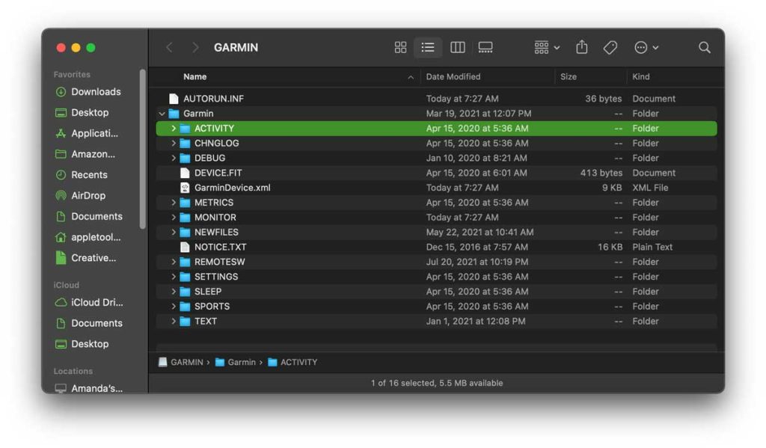766x448 pixels.
Task: Click the sidebar scrollbar
Action: [142, 150]
